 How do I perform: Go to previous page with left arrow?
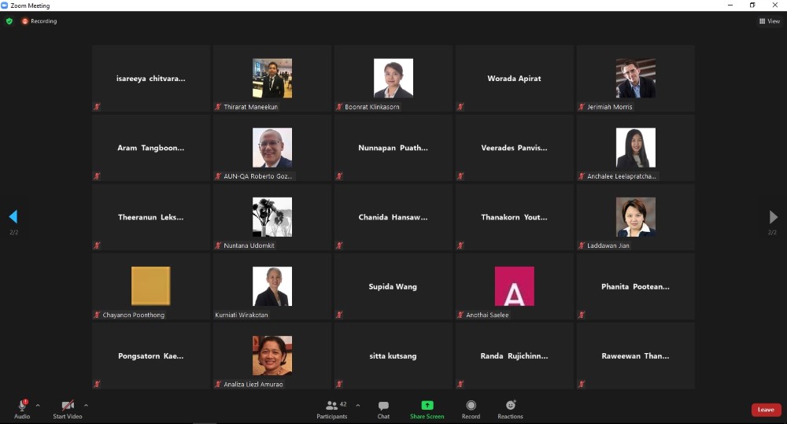pos(13,216)
